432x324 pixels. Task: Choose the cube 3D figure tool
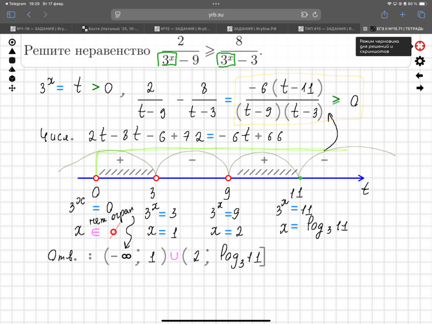[12, 78]
